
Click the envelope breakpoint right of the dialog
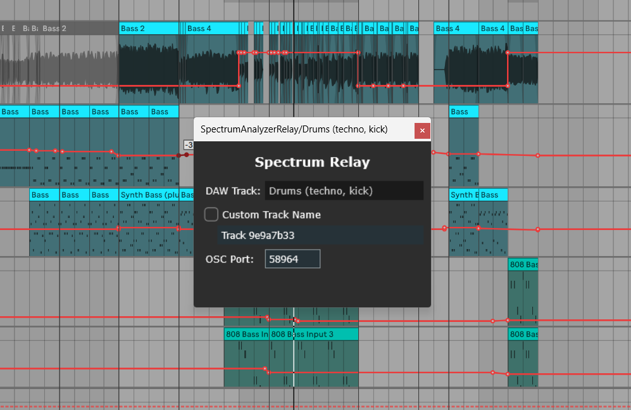click(x=433, y=151)
